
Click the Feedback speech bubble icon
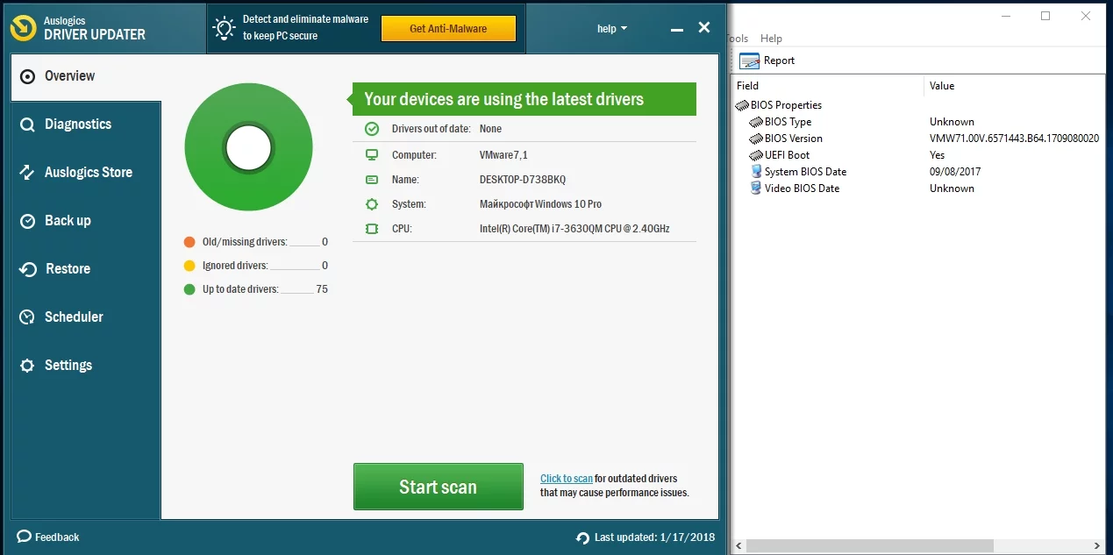click(24, 537)
